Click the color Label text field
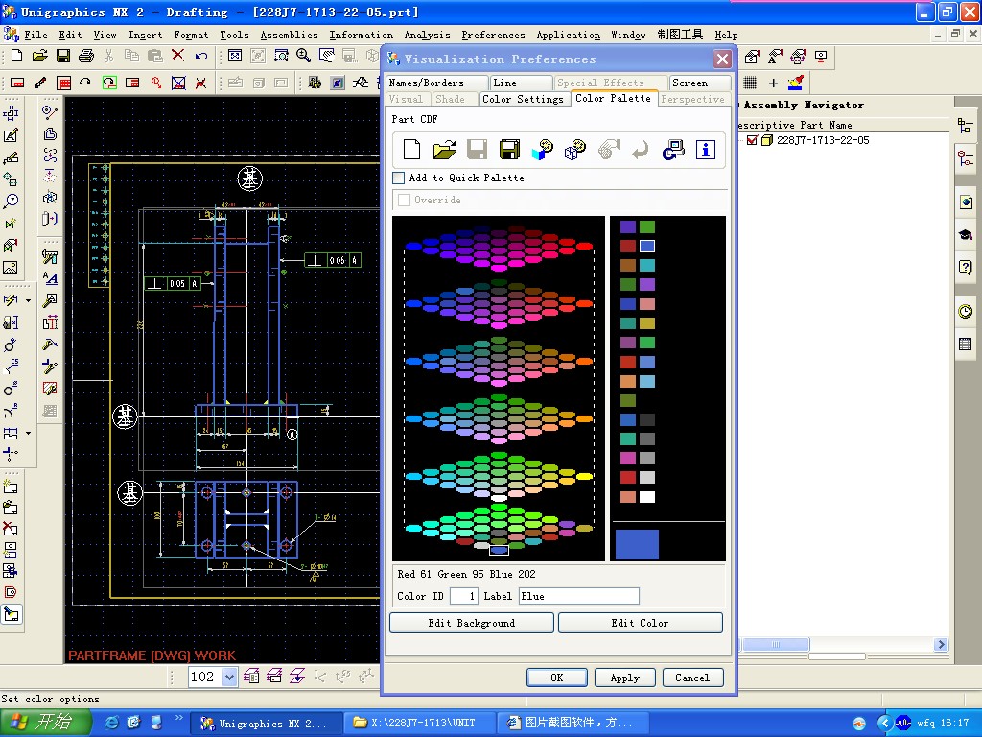Image resolution: width=982 pixels, height=737 pixels. pos(578,596)
